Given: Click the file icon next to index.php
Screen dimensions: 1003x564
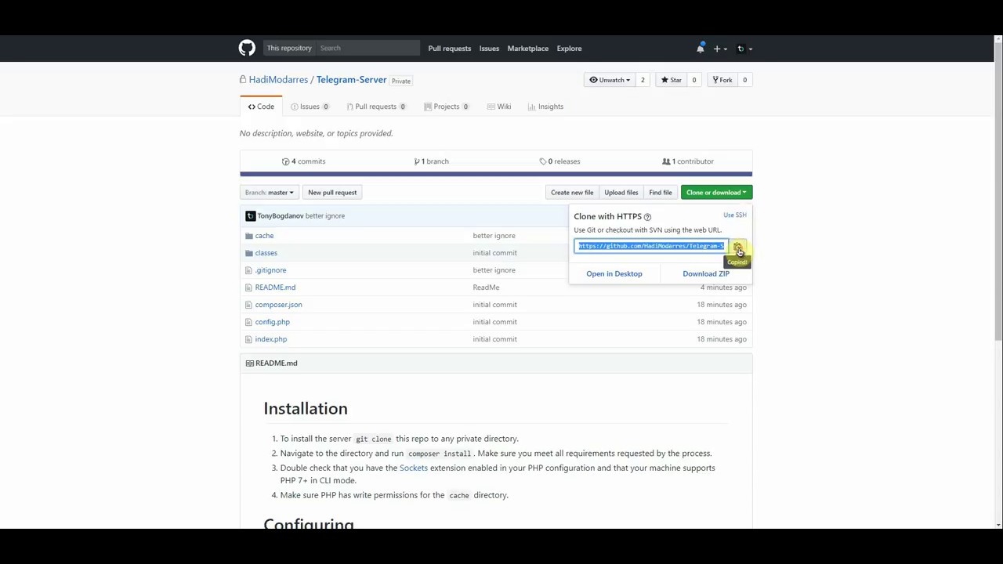Looking at the screenshot, I should pos(248,339).
